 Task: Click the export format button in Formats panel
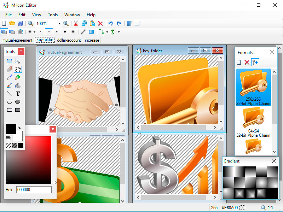coord(255,62)
